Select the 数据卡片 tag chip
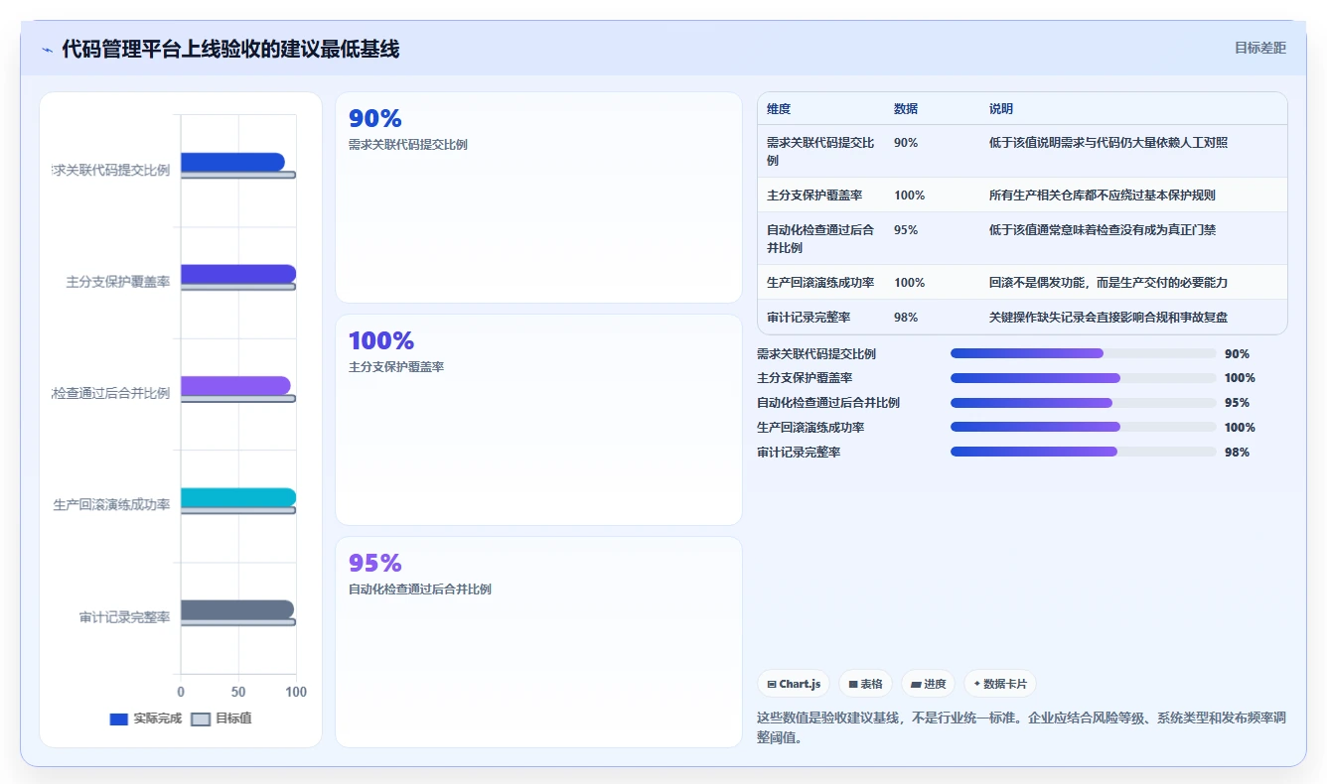1327x784 pixels. (1000, 684)
